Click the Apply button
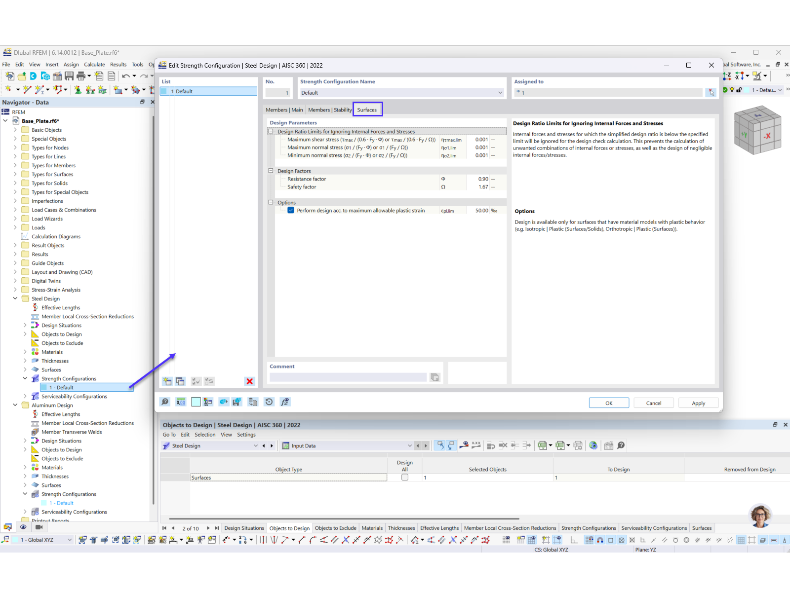 click(698, 403)
